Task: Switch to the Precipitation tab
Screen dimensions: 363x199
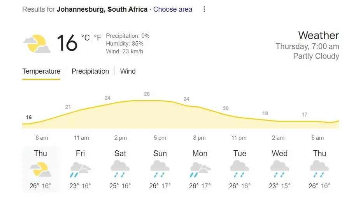Action: coord(90,71)
